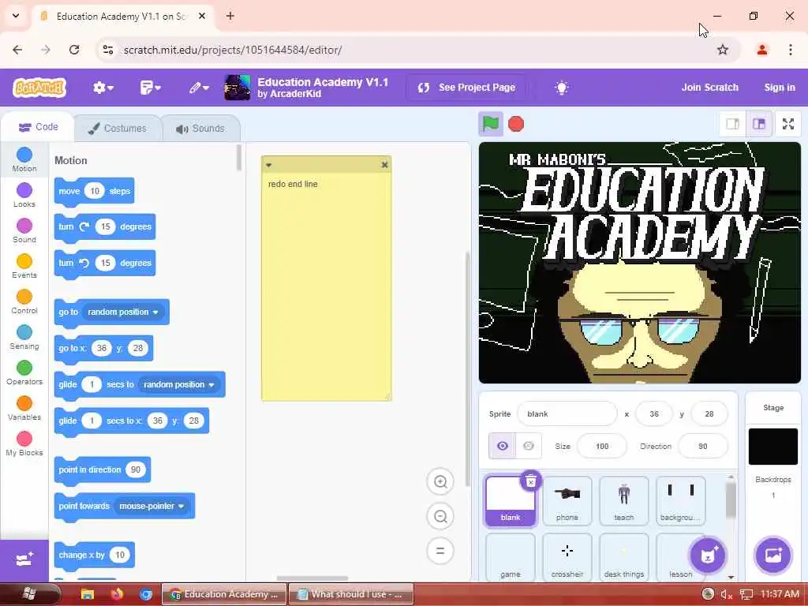Click the red stop button
This screenshot has width=808, height=606.
click(x=516, y=124)
